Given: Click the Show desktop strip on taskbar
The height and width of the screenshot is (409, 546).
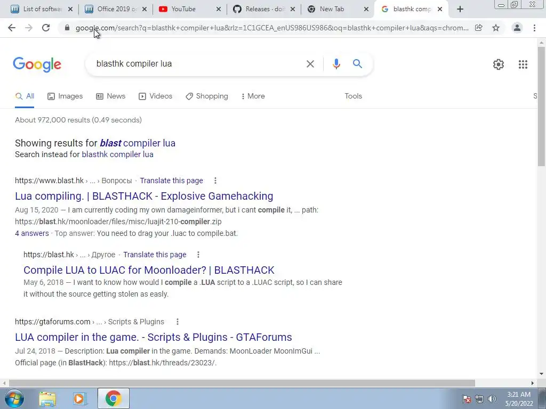Looking at the screenshot, I should 542,398.
